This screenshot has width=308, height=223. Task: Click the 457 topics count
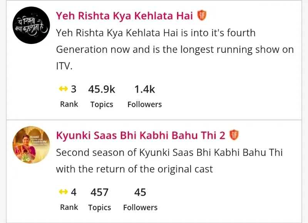click(x=99, y=192)
